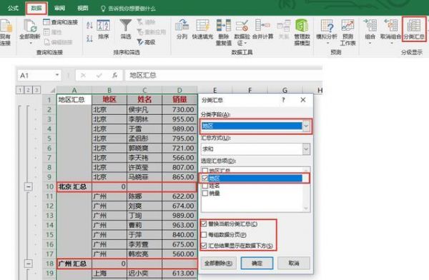Click the 全部刷新 icon

coord(30,26)
